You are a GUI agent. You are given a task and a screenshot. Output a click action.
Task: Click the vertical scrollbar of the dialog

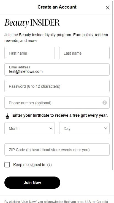click(112, 86)
